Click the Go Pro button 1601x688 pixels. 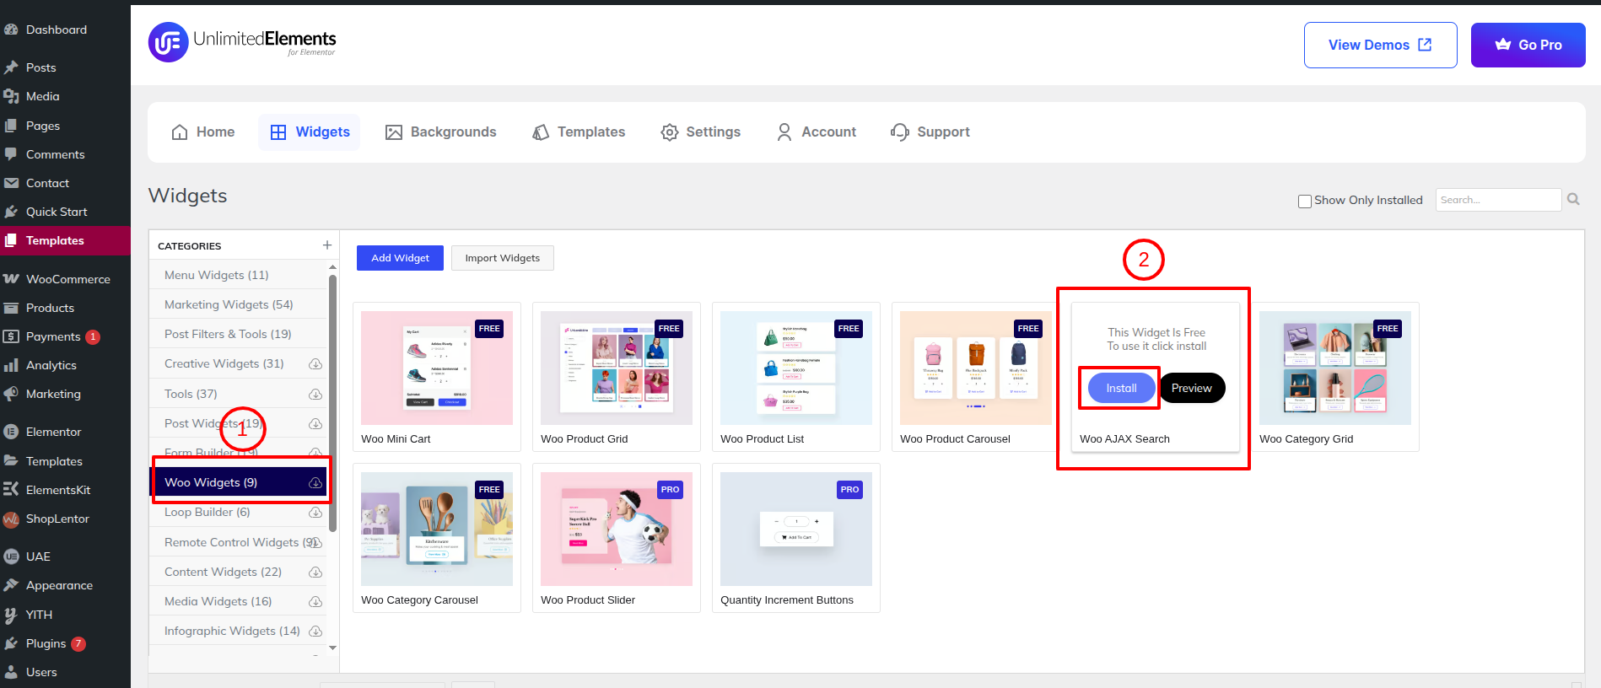[x=1528, y=46]
